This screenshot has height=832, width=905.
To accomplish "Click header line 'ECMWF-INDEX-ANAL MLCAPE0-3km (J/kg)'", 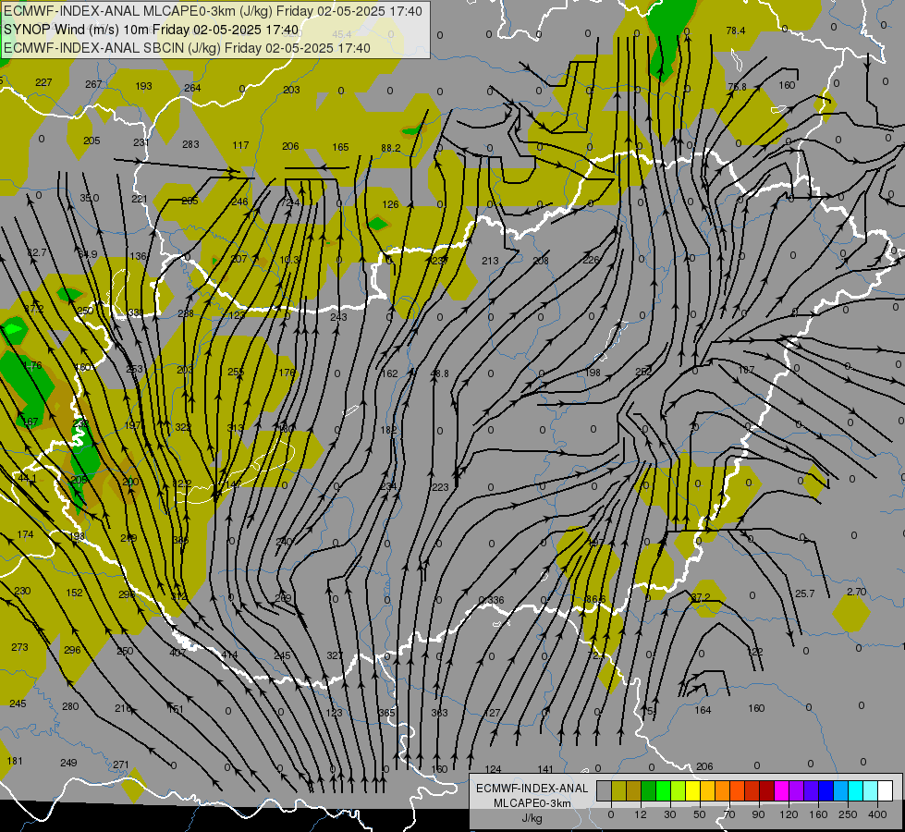I will (x=139, y=11).
